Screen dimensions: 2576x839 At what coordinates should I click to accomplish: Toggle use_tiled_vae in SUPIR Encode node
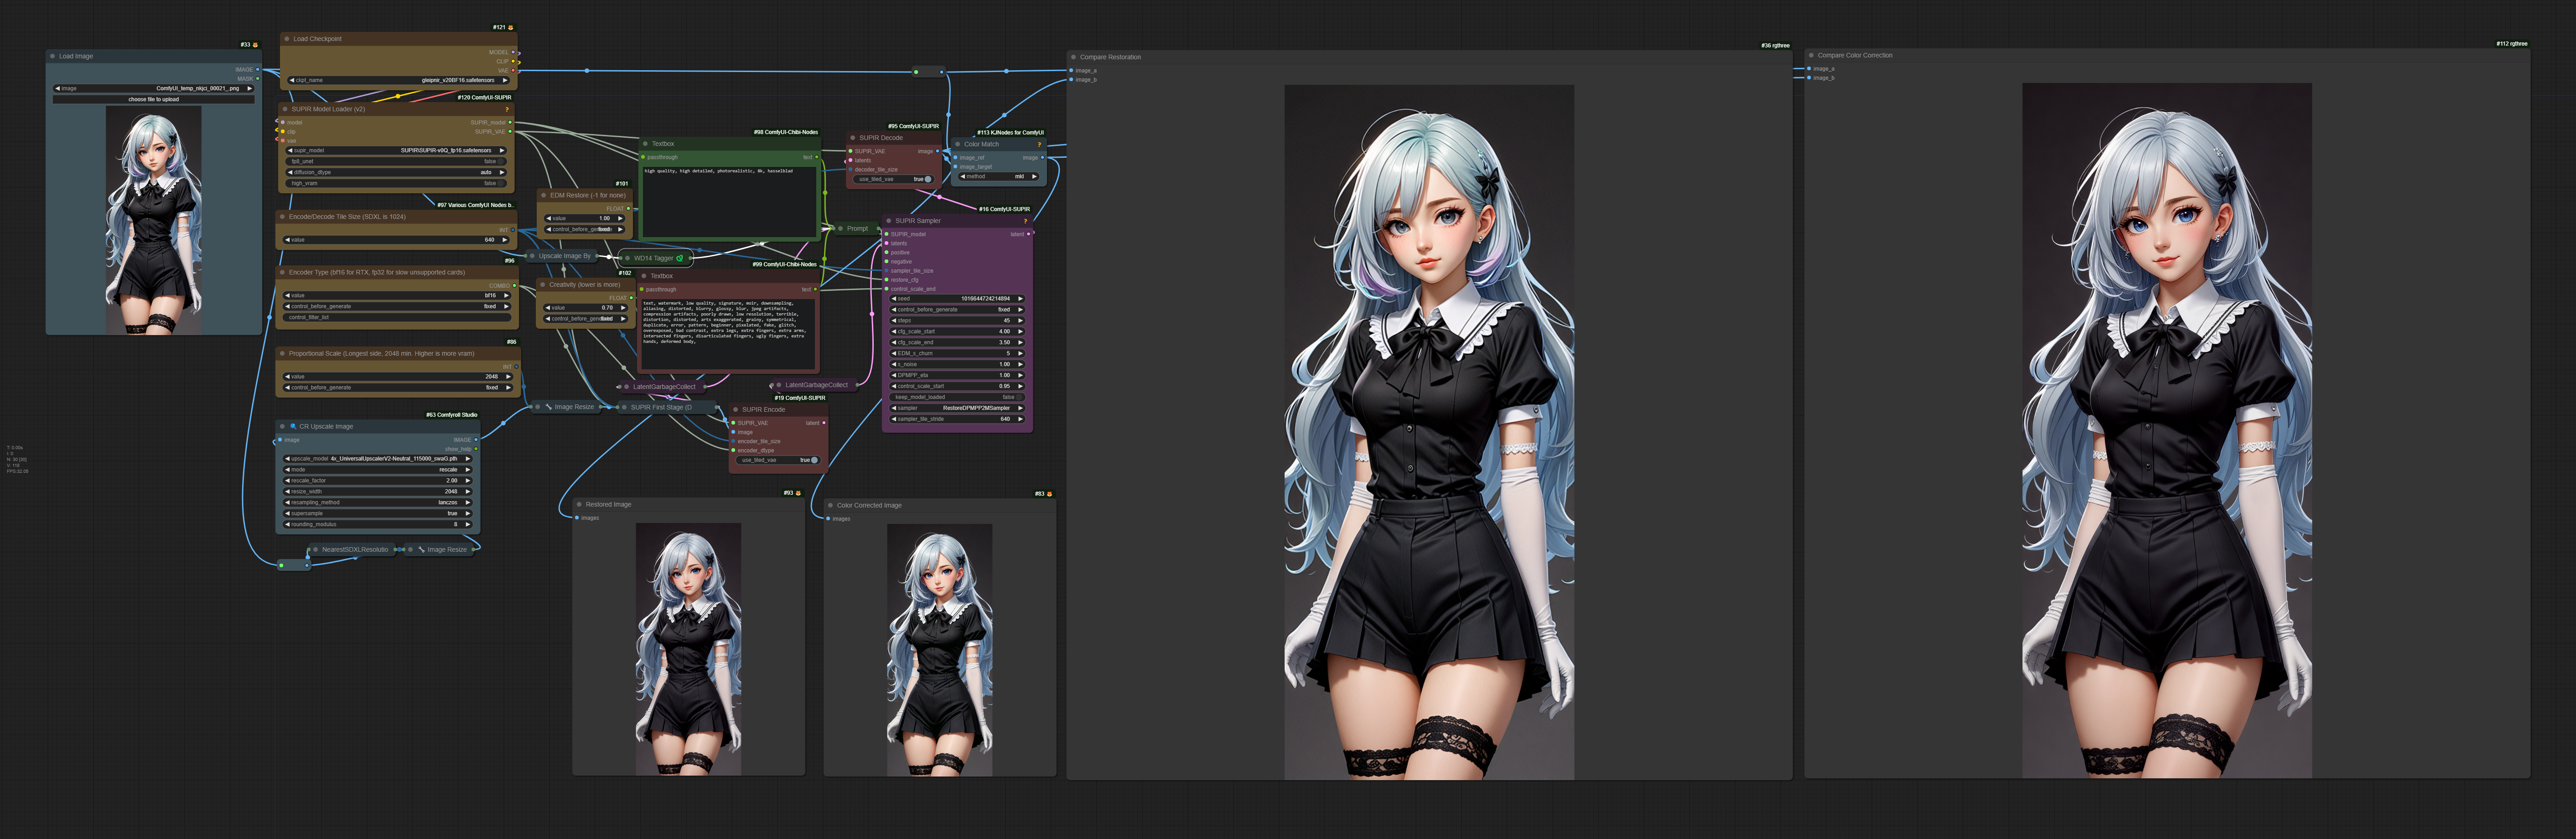(814, 460)
